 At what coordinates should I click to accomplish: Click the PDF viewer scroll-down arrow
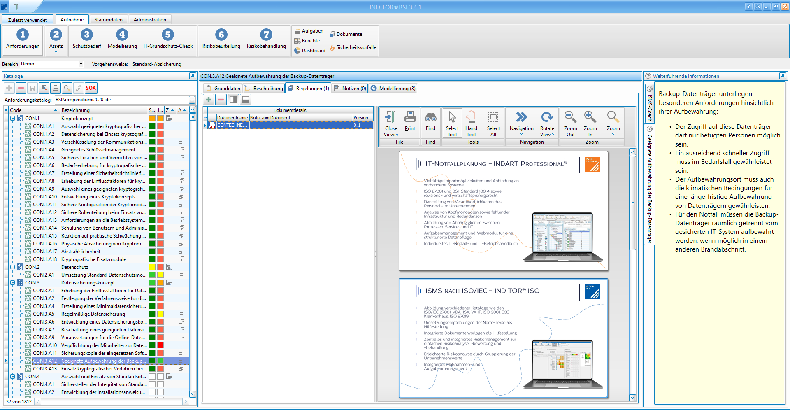tap(633, 398)
